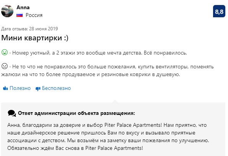Click the thumbs-up icon
Viewport: 228px width, 156px height.
coord(5,88)
